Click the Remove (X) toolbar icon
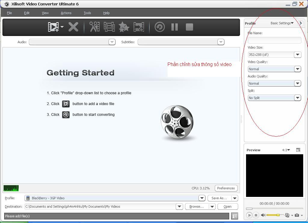Image resolution: width=308 pixels, height=223 pixels. pos(73,27)
